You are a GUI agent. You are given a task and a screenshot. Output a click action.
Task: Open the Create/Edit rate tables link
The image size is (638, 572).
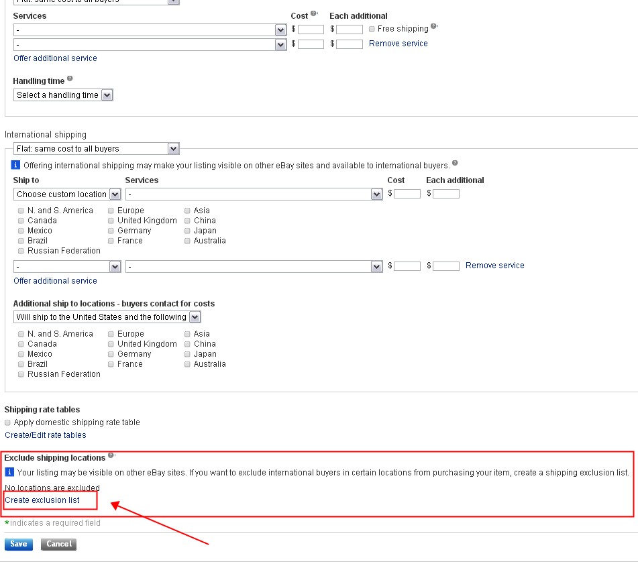click(46, 435)
